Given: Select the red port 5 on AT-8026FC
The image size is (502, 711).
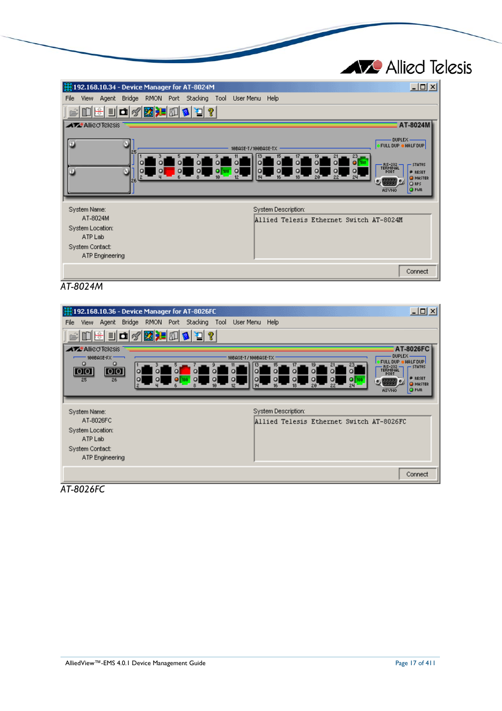Looking at the screenshot, I should [185, 371].
